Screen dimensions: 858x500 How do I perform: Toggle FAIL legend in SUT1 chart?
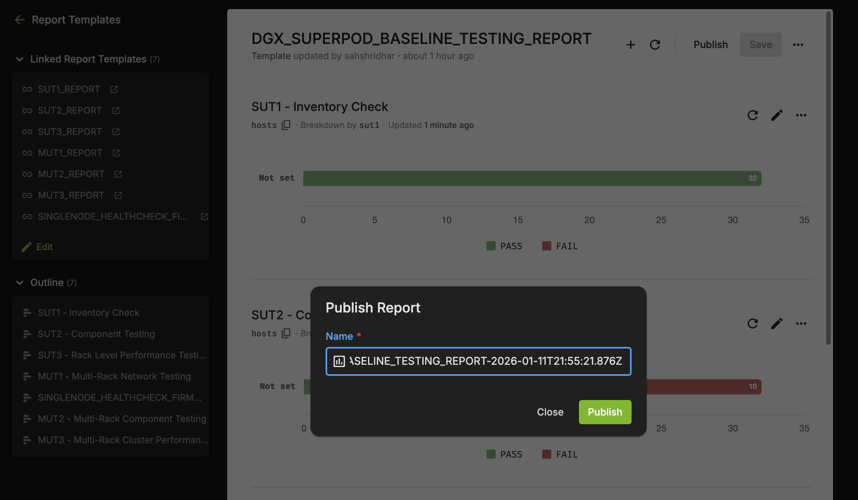560,246
